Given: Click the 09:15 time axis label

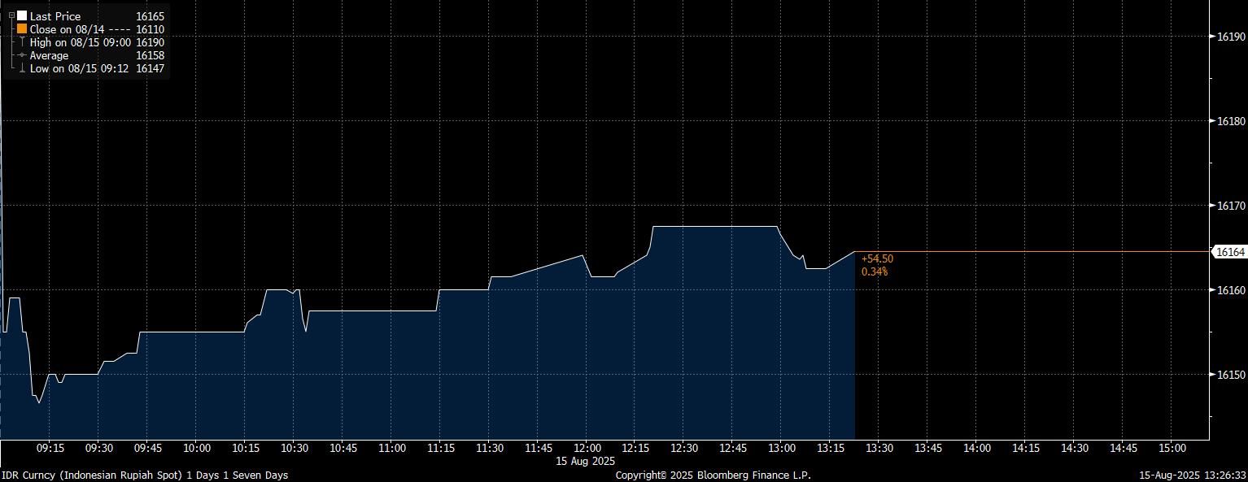Looking at the screenshot, I should click(x=50, y=448).
